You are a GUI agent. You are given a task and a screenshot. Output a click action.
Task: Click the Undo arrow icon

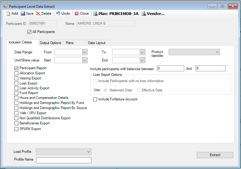click(58, 13)
